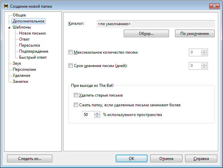Screen dimensions: 223x168
Task: Go to the Удаление section
Action: [21, 75]
